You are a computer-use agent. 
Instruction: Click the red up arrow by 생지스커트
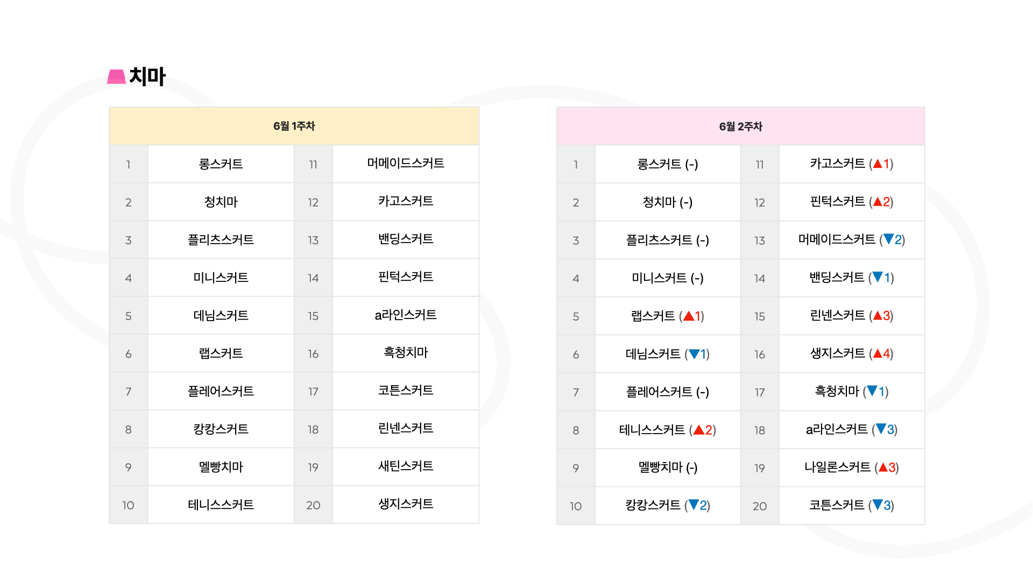click(x=878, y=353)
